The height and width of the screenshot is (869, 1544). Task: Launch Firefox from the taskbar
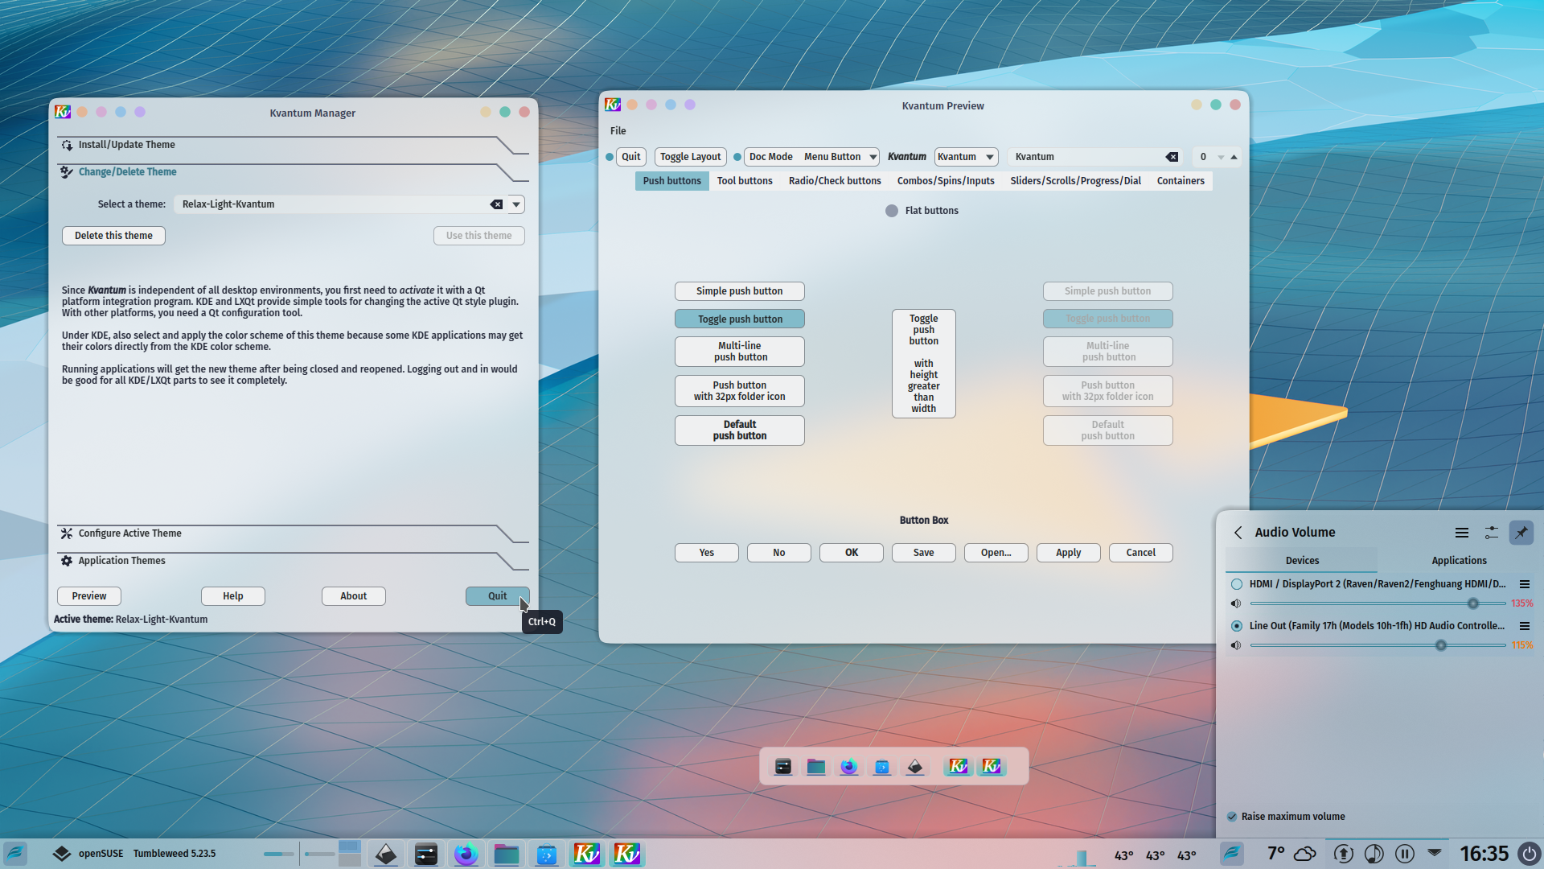pyautogui.click(x=466, y=854)
